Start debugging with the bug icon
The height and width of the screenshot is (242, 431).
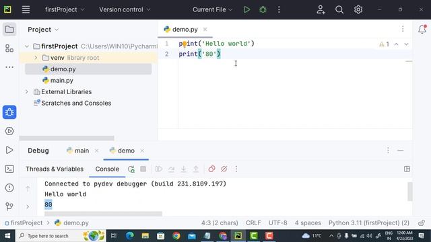[x=263, y=9]
